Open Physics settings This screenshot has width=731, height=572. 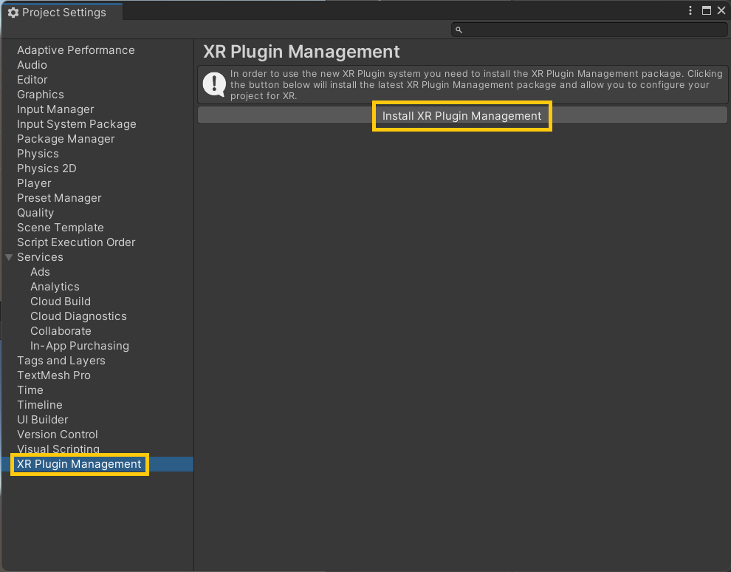[38, 154]
